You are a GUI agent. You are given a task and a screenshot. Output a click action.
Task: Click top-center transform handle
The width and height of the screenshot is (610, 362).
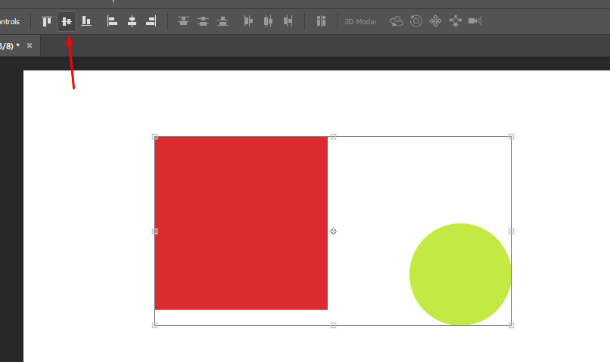click(x=334, y=136)
